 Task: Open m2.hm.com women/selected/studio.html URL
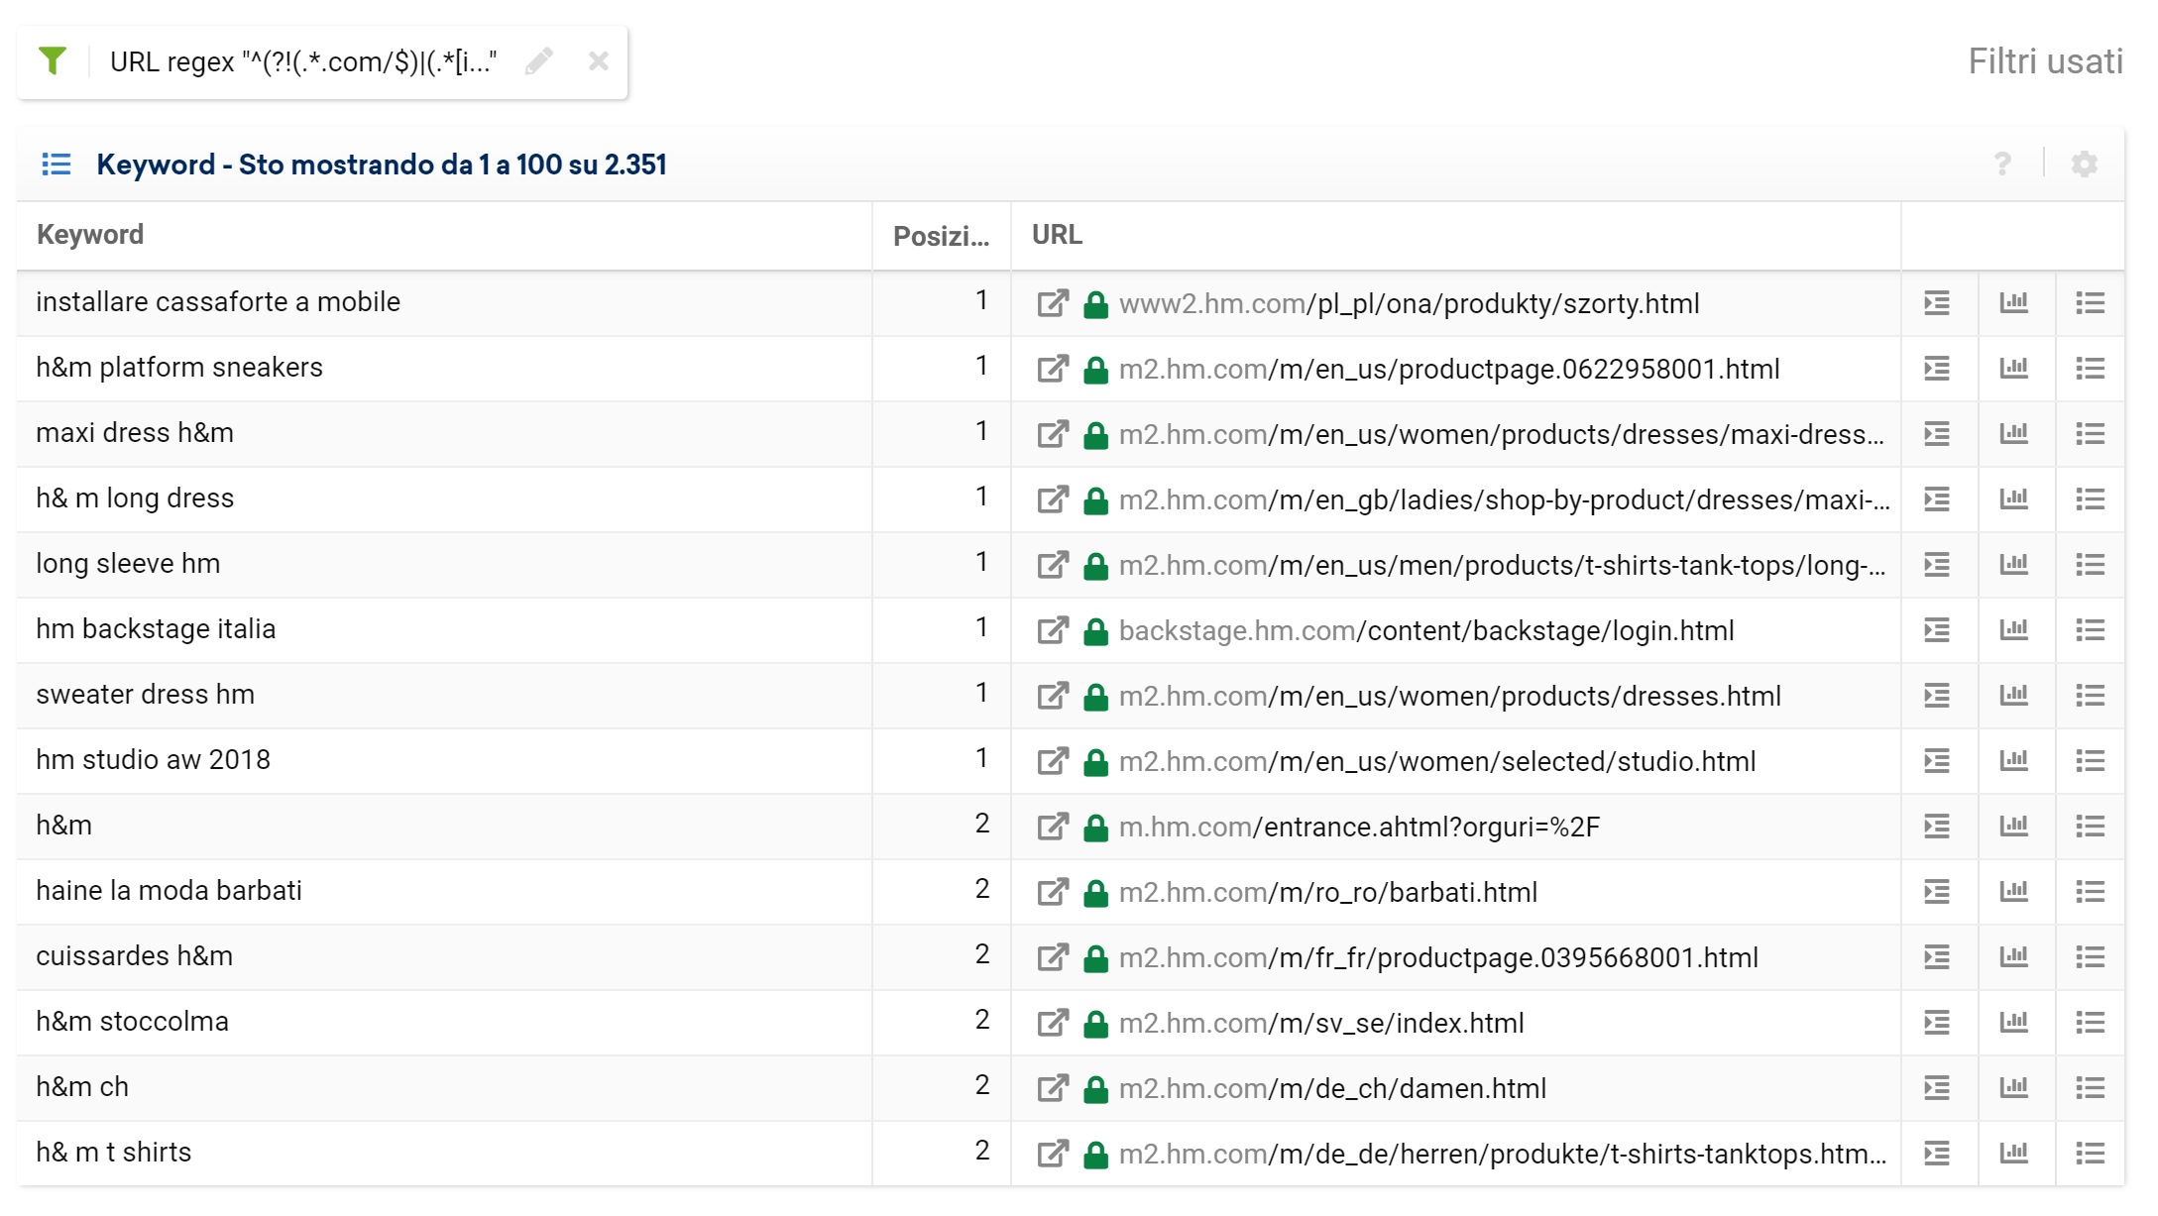click(x=1437, y=761)
